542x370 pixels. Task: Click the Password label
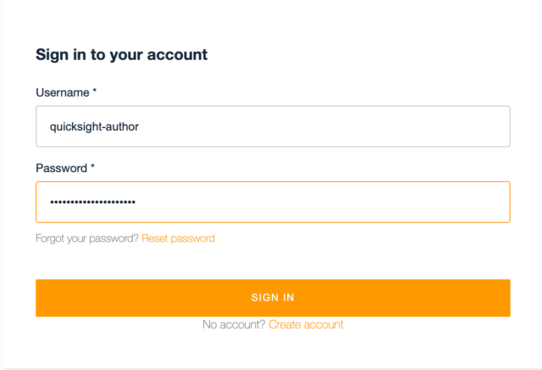pyautogui.click(x=62, y=168)
